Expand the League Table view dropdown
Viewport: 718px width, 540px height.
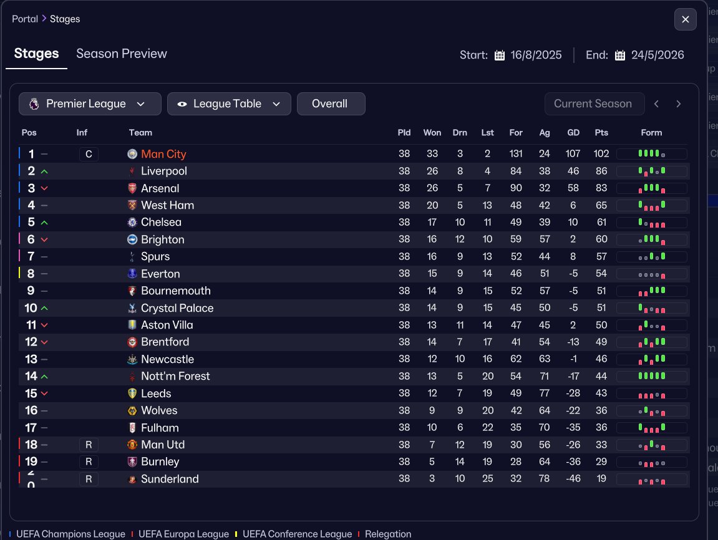pos(229,104)
